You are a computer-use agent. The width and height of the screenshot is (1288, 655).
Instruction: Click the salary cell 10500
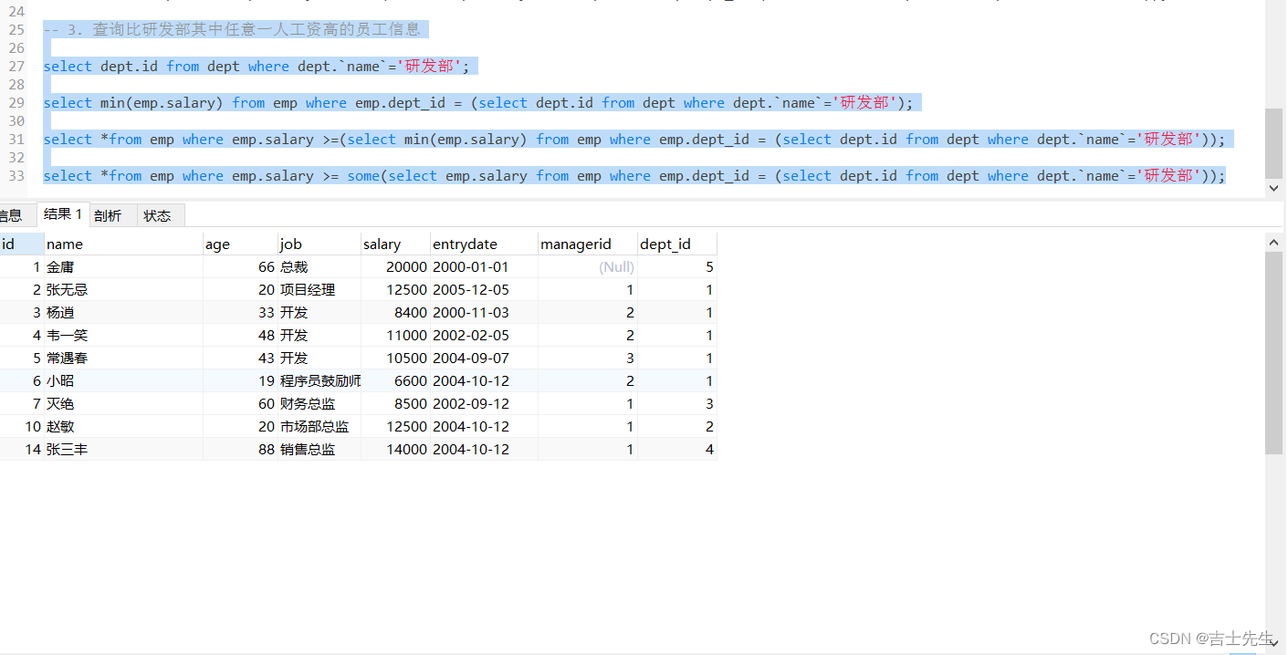click(x=394, y=359)
